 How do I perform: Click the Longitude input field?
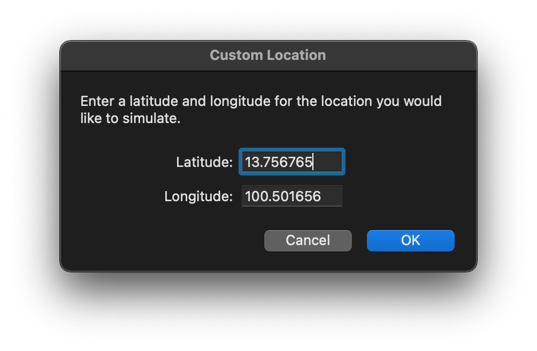(x=292, y=196)
